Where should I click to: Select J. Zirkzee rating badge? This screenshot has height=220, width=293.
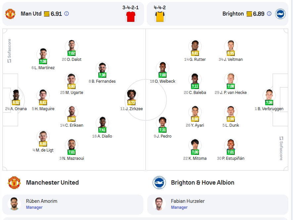point(131,102)
